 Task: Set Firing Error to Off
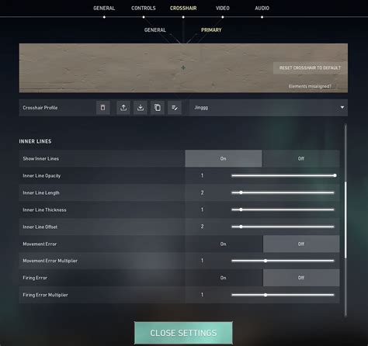click(x=301, y=278)
